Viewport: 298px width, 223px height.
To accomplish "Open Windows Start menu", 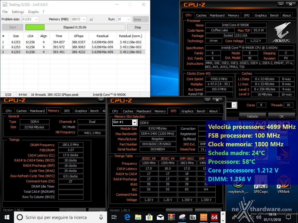I will point(7,217).
